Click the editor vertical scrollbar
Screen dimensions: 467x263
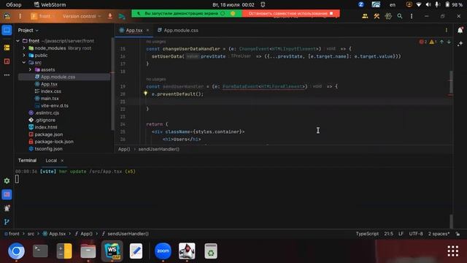coord(451,82)
